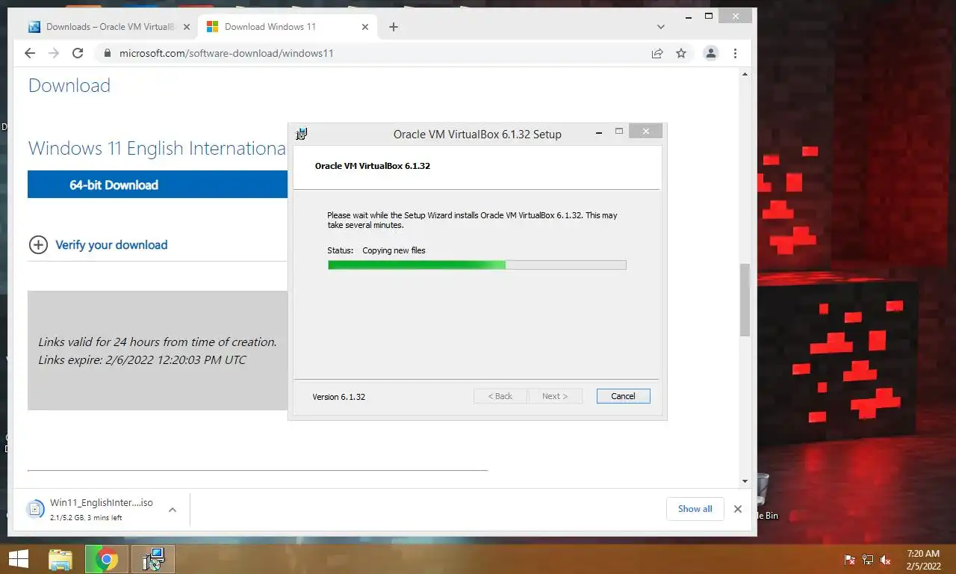Screen dimensions: 956x574
Task: Click the Links expire date text
Action: pyautogui.click(x=142, y=359)
